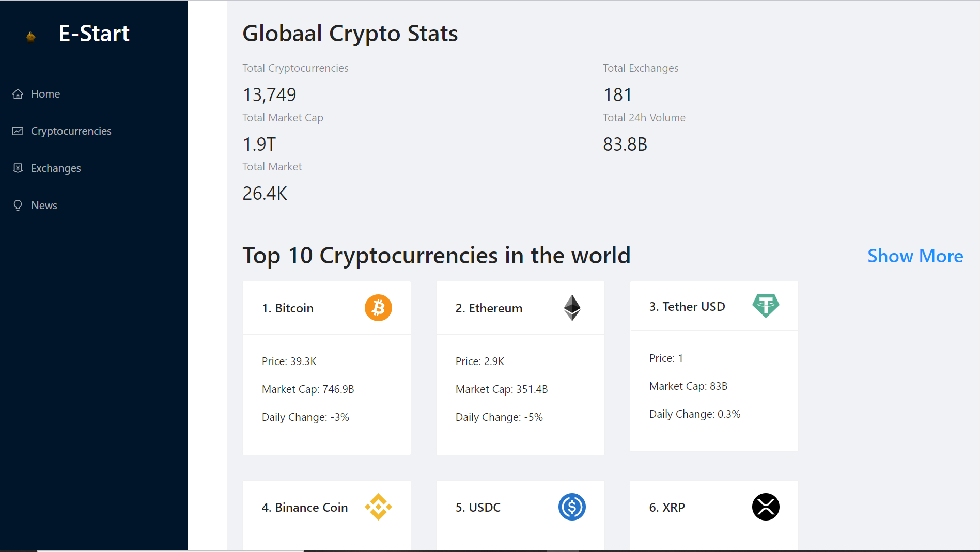This screenshot has height=552, width=980.
Task: Click Tether Price: 1 text
Action: coord(666,358)
